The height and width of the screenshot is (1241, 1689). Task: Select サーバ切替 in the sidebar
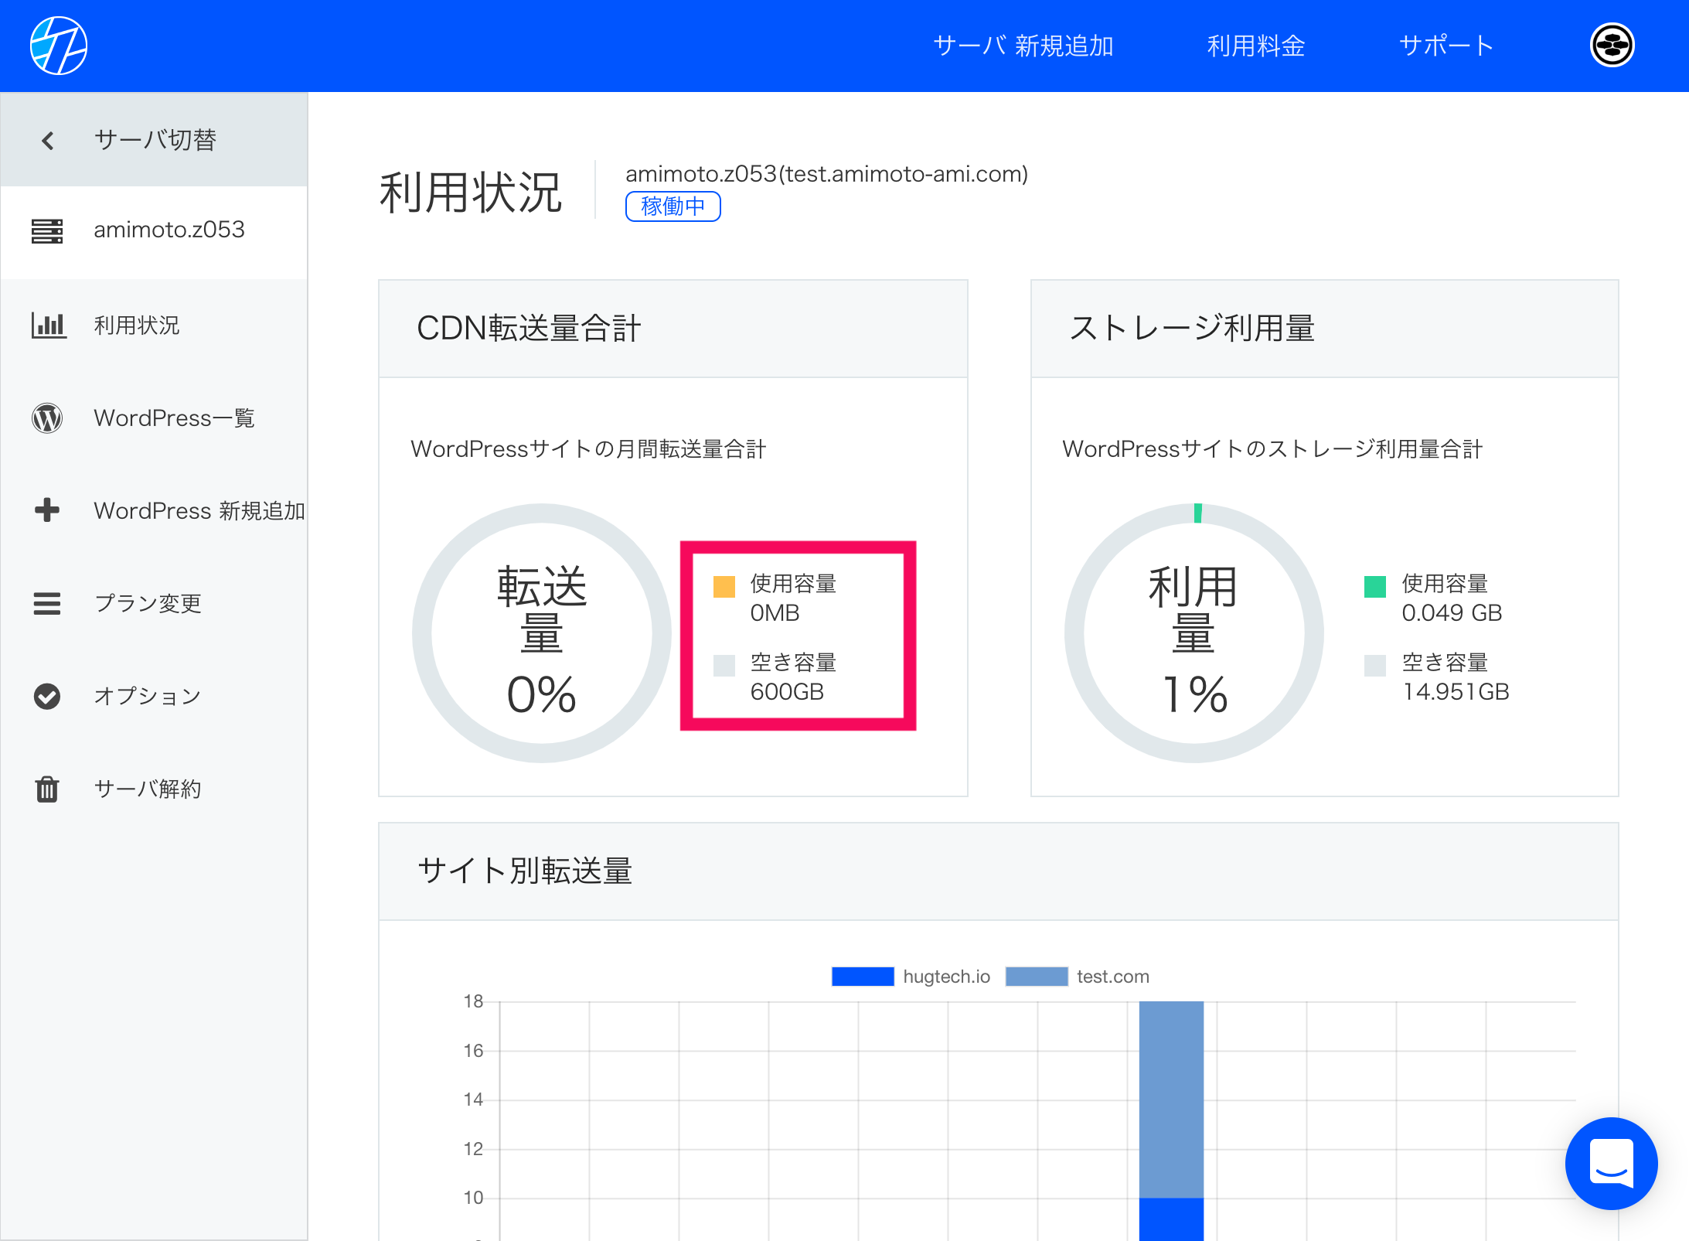click(155, 140)
